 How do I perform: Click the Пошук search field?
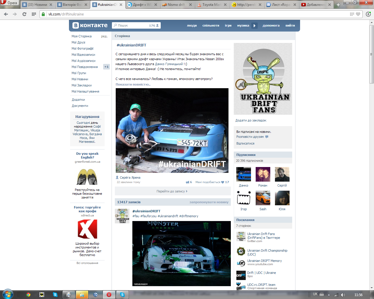[136, 25]
